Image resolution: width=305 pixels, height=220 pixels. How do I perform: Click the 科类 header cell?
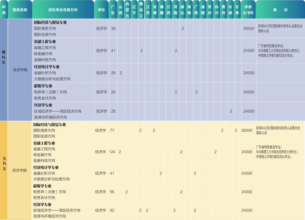tap(4, 9)
